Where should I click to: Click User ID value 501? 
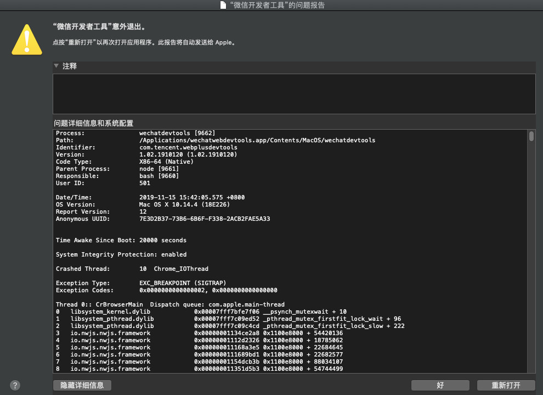(145, 183)
